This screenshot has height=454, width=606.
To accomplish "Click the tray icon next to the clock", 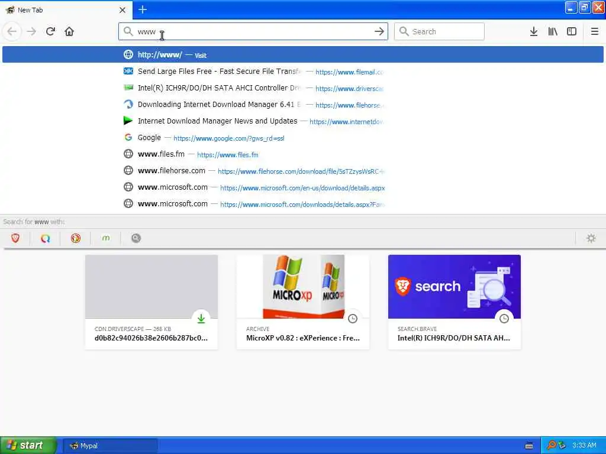I will pyautogui.click(x=562, y=446).
